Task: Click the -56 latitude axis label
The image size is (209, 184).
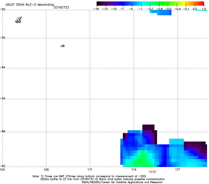Action: [x=3, y=98]
